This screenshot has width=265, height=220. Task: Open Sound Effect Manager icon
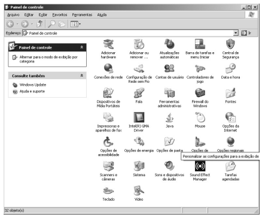click(x=200, y=166)
